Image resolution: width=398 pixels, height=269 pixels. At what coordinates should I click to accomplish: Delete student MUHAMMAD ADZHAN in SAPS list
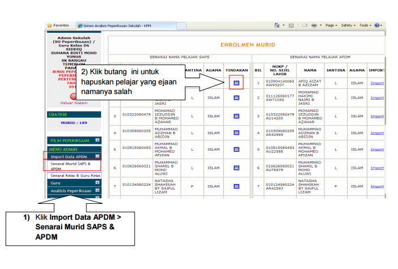pyautogui.click(x=236, y=133)
